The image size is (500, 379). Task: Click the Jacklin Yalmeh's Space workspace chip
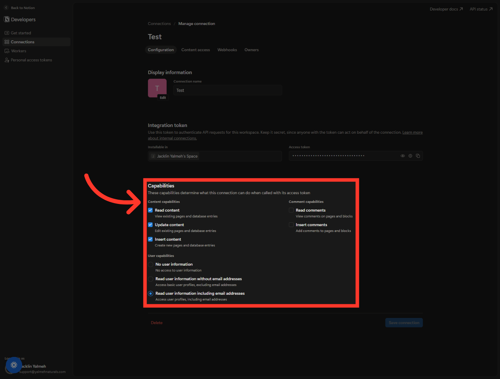coord(175,156)
